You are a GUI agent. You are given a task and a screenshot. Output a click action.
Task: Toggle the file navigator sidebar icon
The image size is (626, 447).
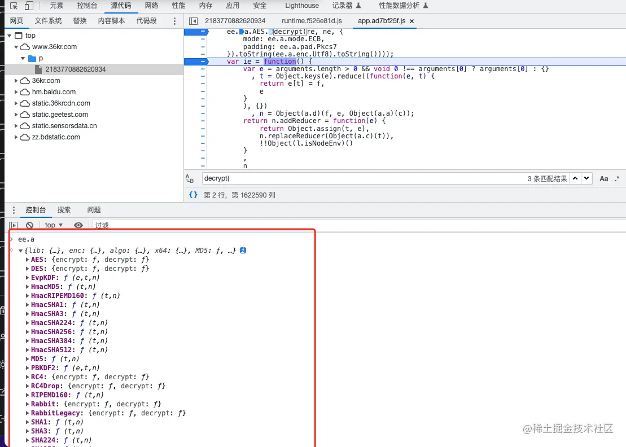point(193,21)
